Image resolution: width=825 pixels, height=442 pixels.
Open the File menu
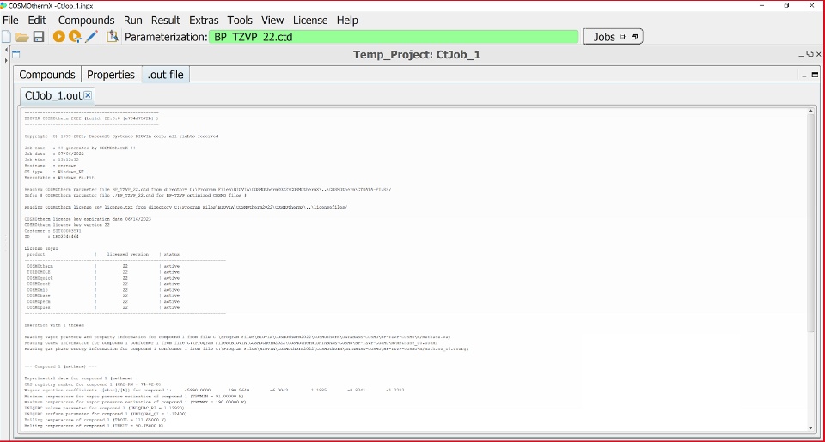coord(10,20)
